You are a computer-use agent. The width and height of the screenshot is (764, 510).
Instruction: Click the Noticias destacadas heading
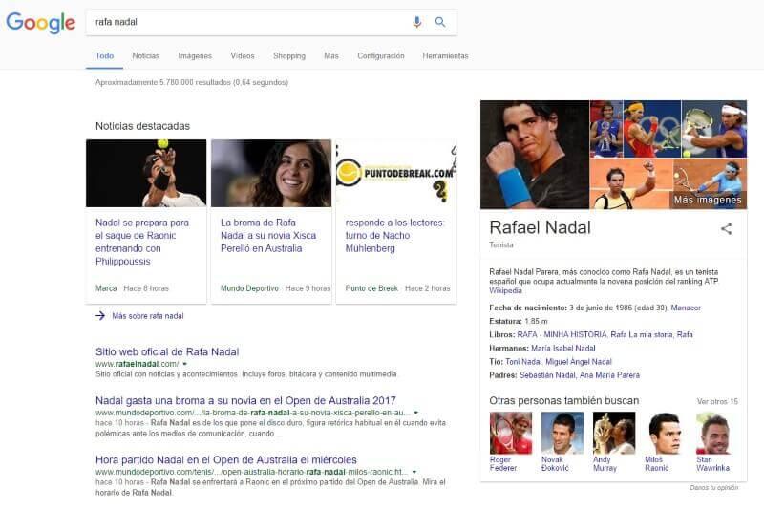click(x=142, y=126)
